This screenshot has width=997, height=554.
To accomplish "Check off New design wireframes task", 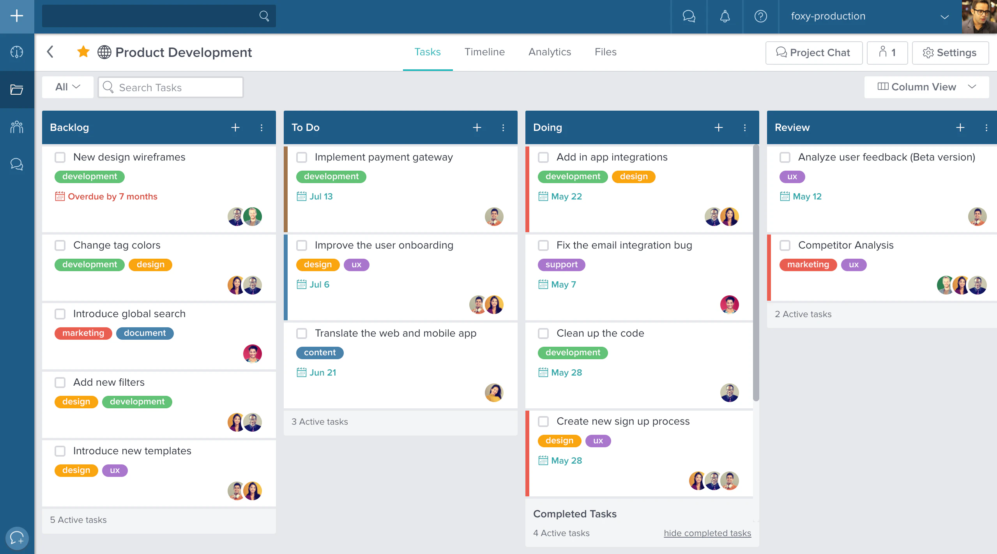I will coord(60,157).
